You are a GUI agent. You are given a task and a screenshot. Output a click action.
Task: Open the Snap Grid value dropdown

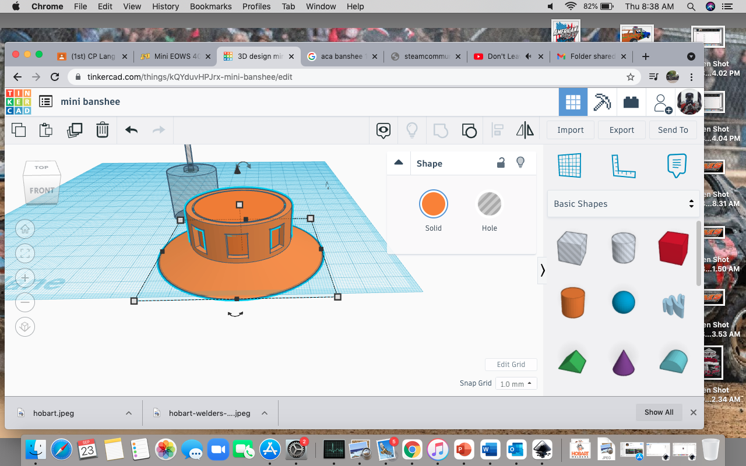516,384
